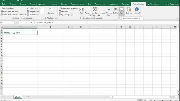Screen dimensions: 180x101
Task: Click the horizontal scrollbar track
Action: (141, 97)
